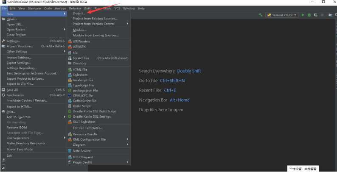Click Project Structure... menu entry
The image size is (337, 172).
coord(20,46)
